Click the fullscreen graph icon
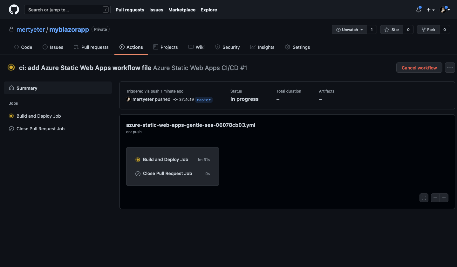Screen dimensions: 457x267 tap(424, 198)
